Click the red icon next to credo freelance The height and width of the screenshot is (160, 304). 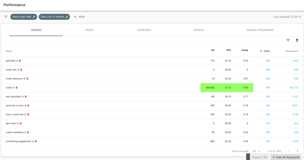click(x=27, y=79)
